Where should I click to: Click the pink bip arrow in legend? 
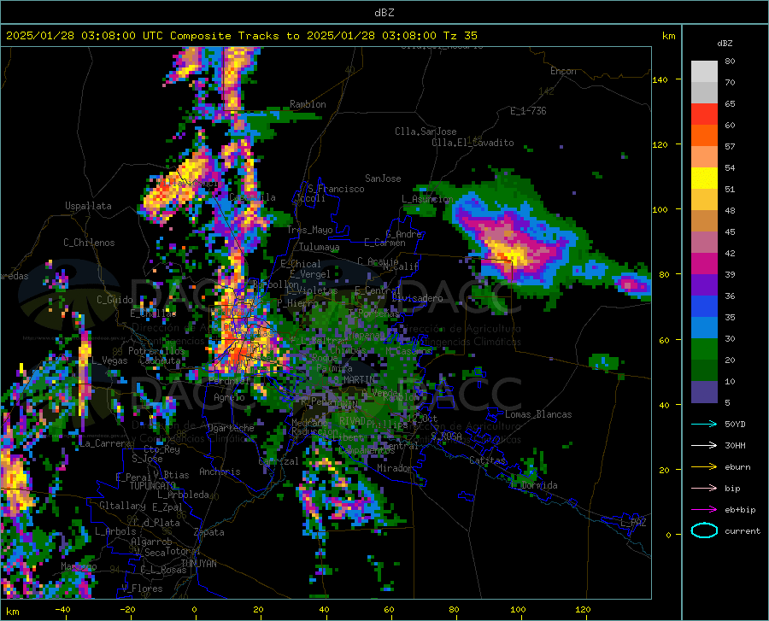pos(704,489)
